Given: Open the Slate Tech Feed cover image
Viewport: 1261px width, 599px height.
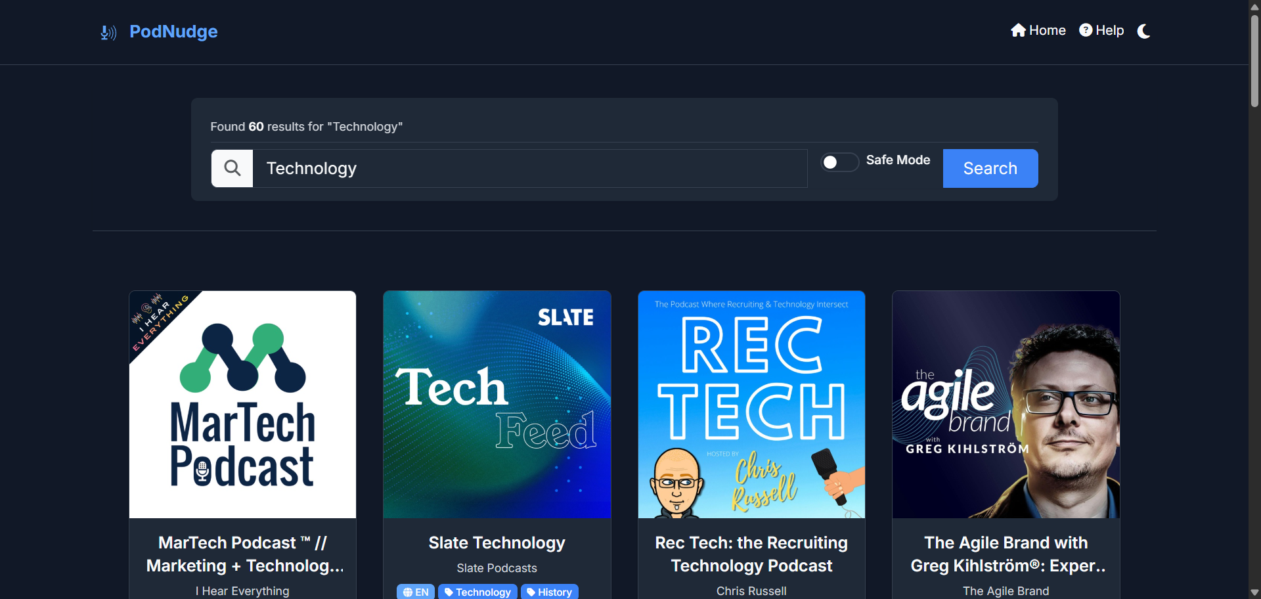Looking at the screenshot, I should coord(497,404).
